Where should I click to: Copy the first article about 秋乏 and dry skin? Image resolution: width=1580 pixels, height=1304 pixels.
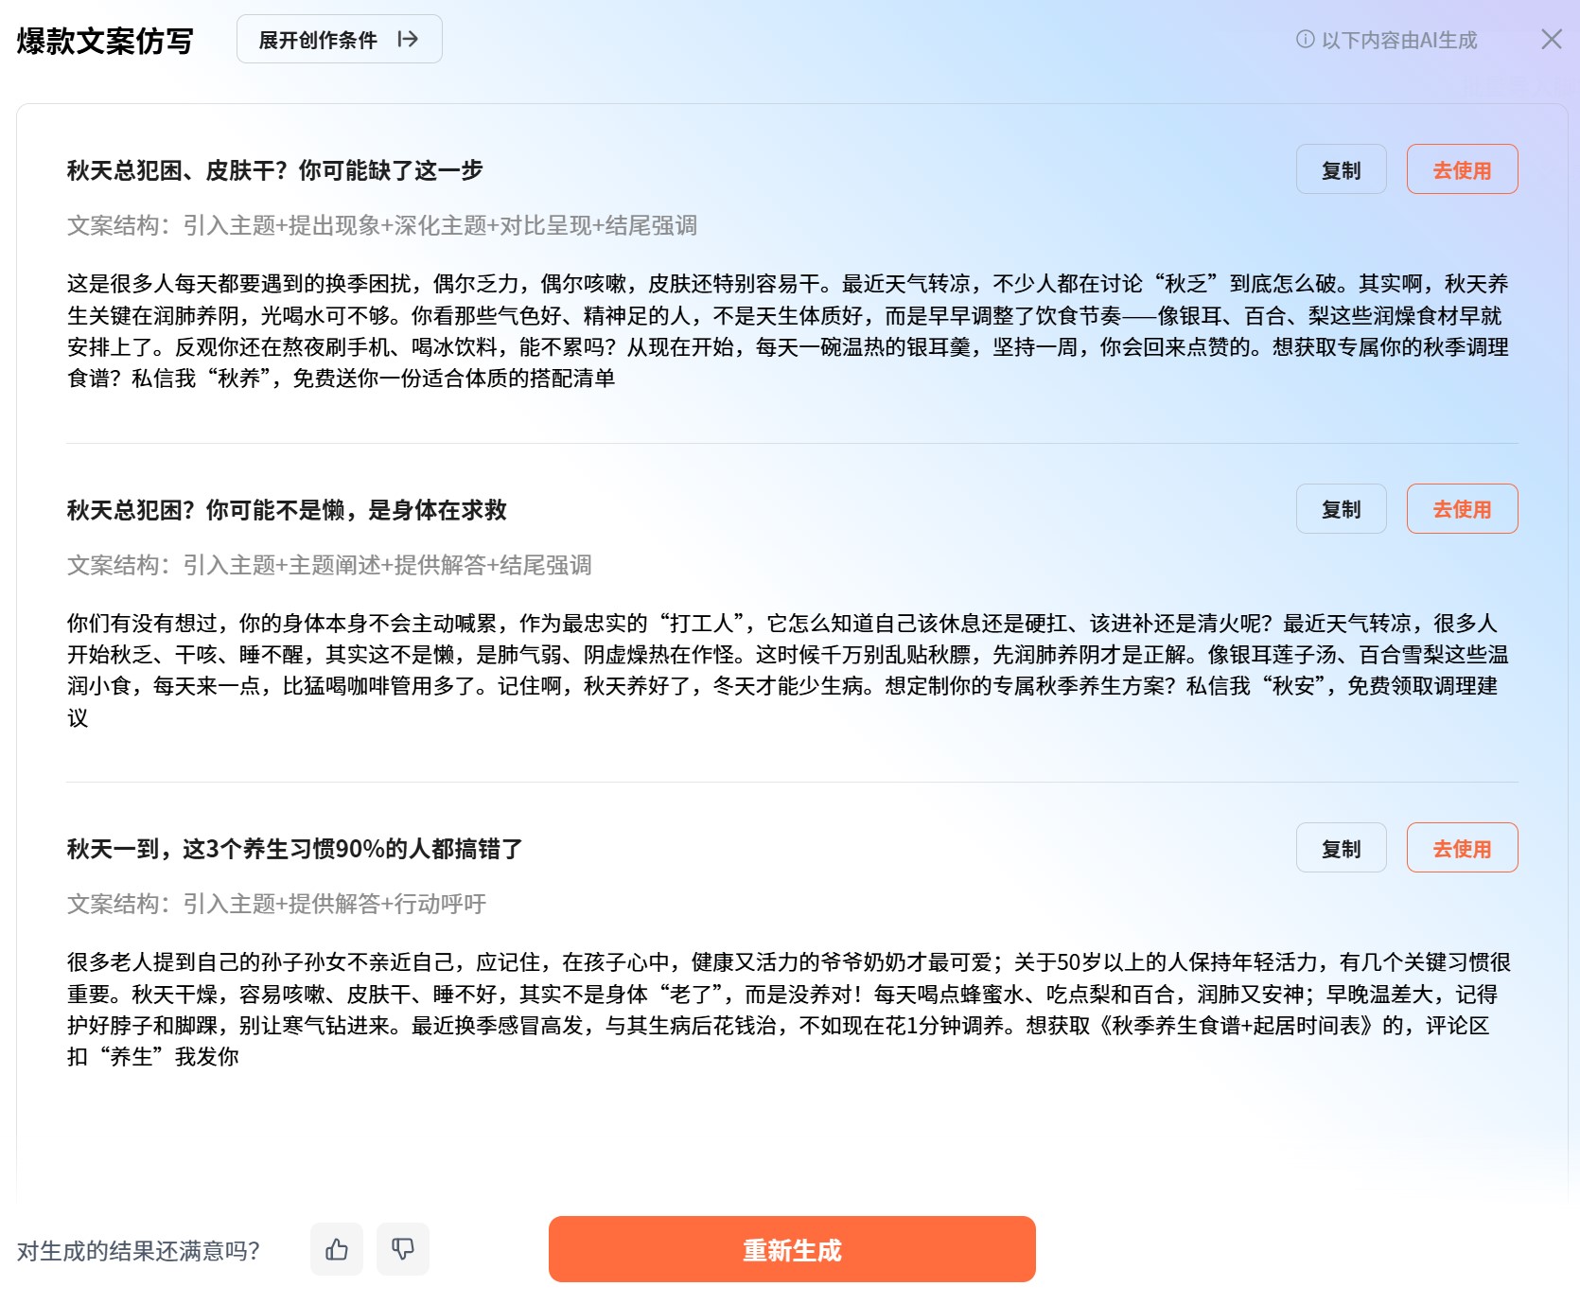point(1341,170)
